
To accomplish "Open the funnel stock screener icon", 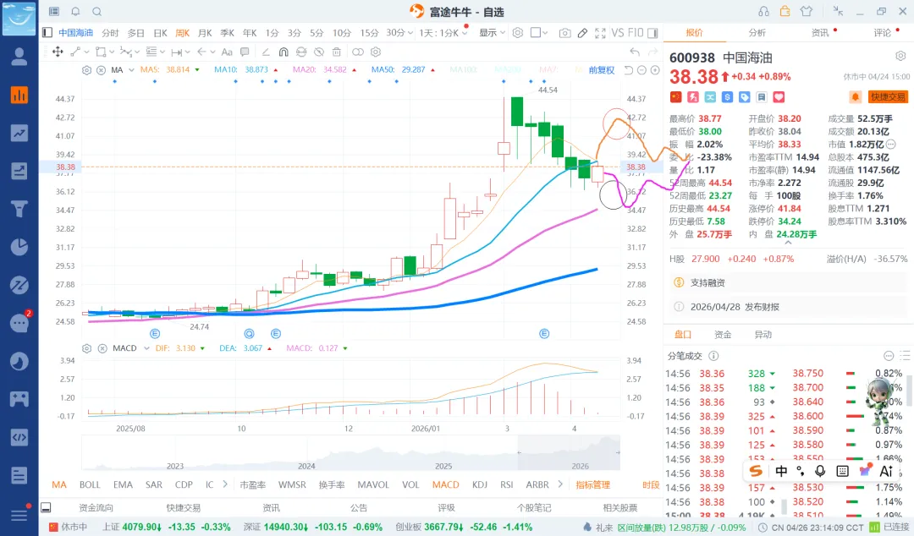I will [19, 209].
